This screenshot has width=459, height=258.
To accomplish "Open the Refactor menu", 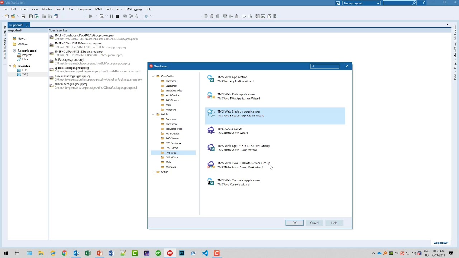I will click(47, 9).
